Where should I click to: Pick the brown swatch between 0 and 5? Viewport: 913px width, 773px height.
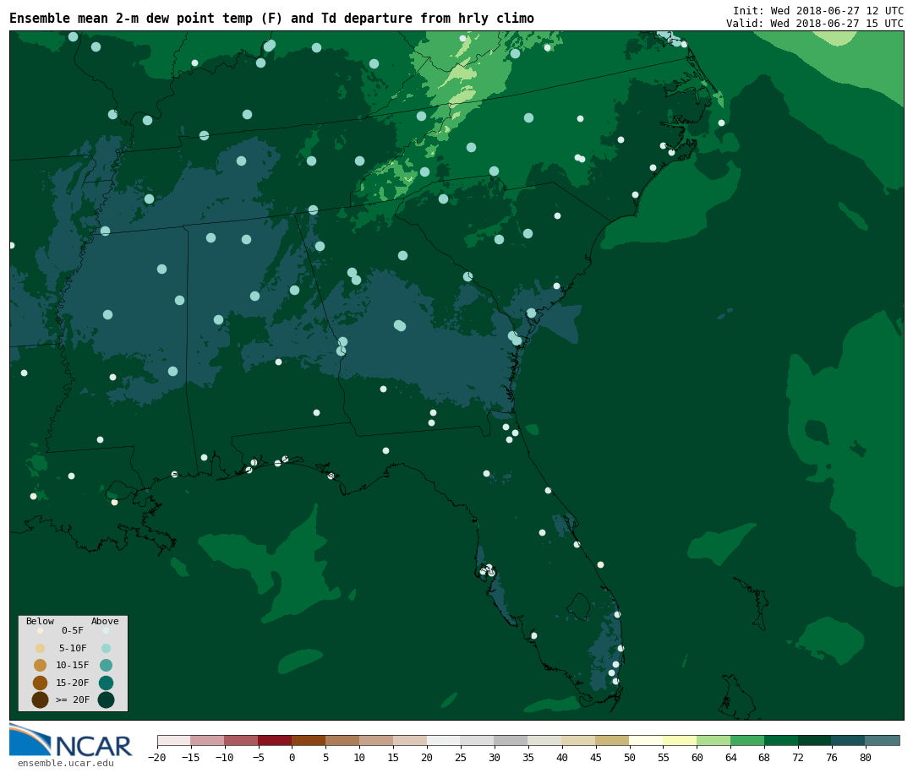[x=309, y=740]
